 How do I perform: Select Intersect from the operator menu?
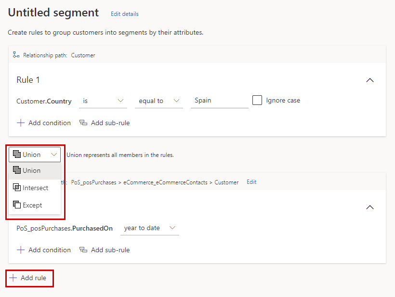(34, 188)
